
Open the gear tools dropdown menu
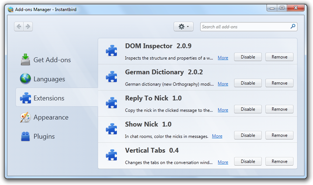[183, 26]
